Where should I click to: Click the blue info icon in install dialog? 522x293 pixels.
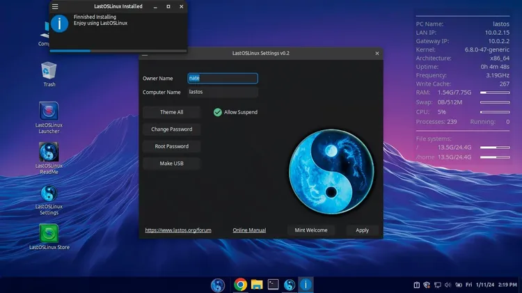(60, 23)
